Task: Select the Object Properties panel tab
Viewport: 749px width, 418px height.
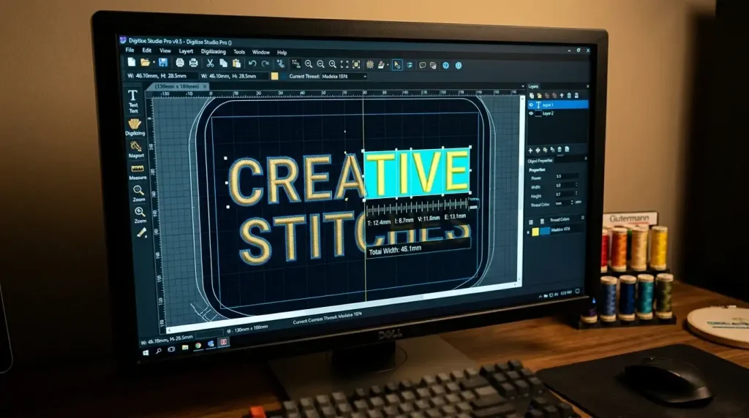Action: pyautogui.click(x=541, y=160)
